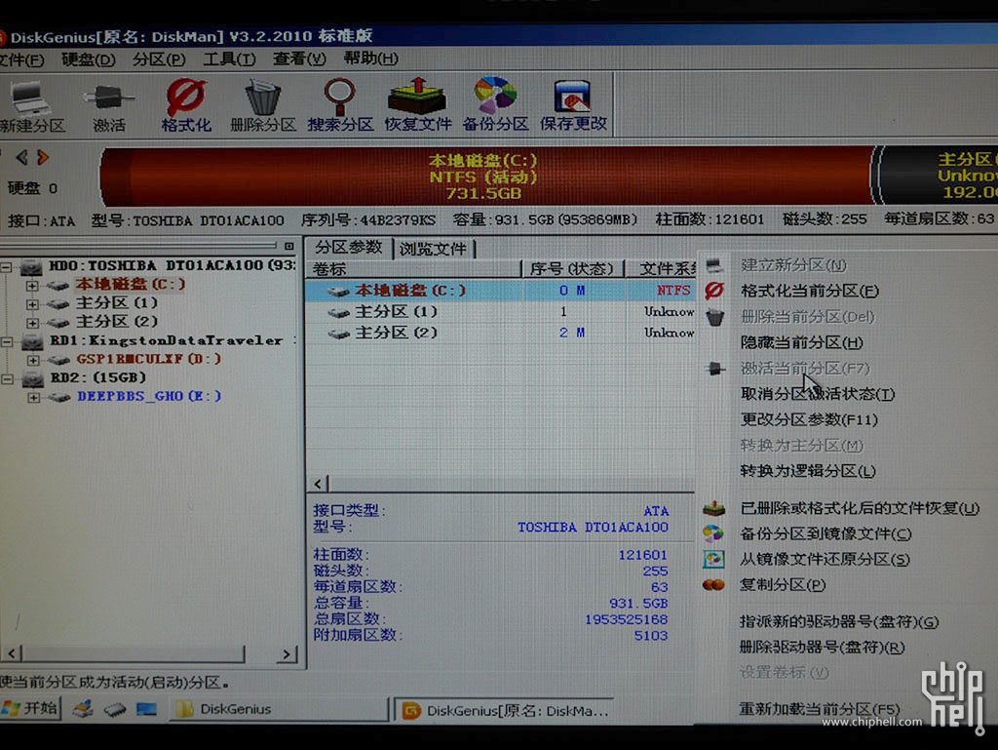Click the red 本地磁盘(C:) partition bar
This screenshot has width=998, height=750.
coord(487,176)
